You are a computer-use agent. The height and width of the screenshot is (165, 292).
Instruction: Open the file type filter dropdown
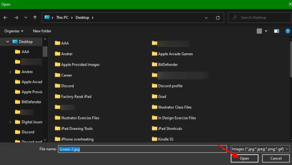point(260,149)
